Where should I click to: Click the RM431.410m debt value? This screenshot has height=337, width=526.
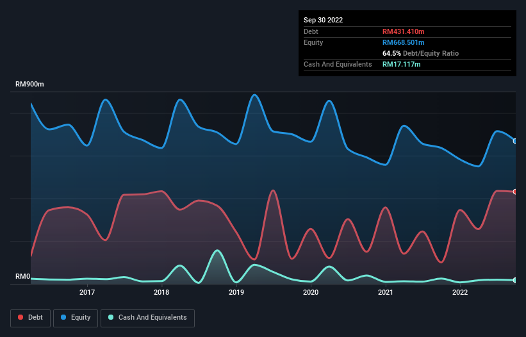(x=403, y=31)
